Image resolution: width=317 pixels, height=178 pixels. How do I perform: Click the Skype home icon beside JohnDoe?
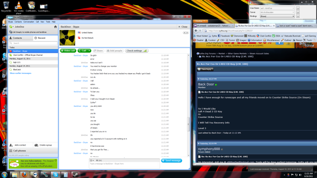pyautogui.click(x=55, y=27)
